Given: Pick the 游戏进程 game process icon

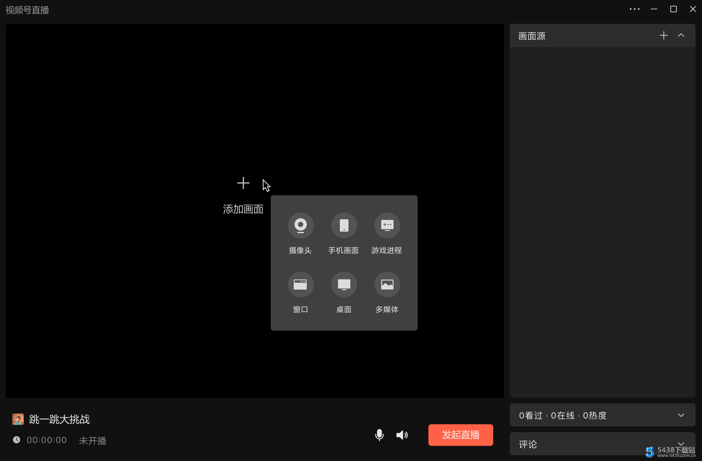Looking at the screenshot, I should [387, 225].
